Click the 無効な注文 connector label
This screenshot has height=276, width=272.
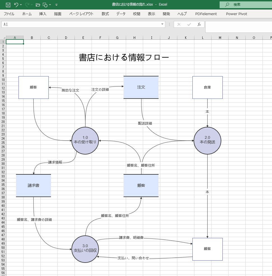(x=70, y=90)
